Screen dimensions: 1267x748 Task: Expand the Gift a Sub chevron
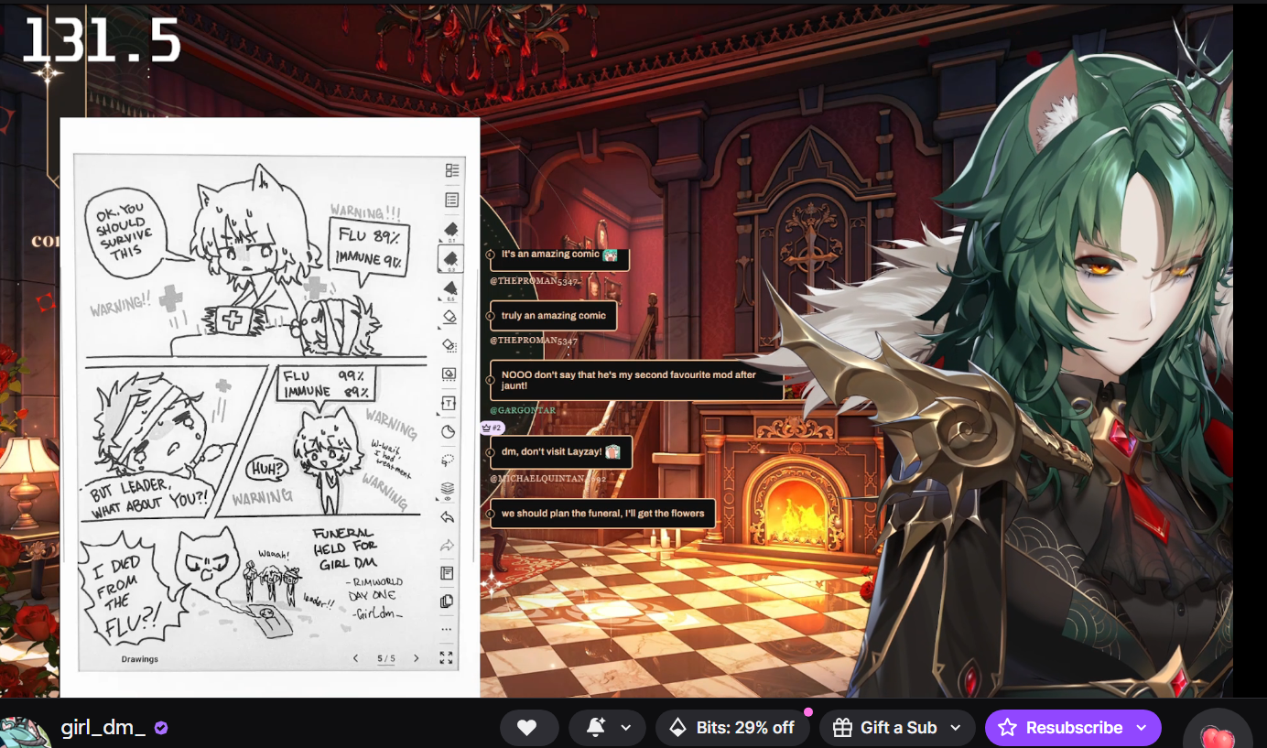click(x=956, y=728)
